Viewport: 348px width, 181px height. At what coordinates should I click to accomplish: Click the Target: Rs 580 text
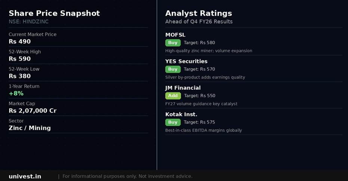pyautogui.click(x=199, y=43)
